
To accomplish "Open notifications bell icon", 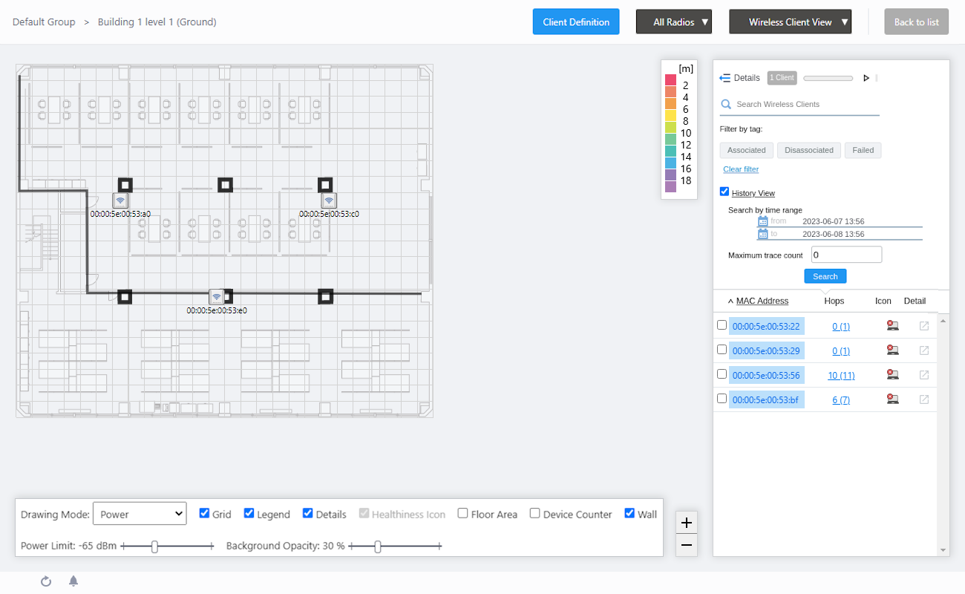I will click(73, 581).
